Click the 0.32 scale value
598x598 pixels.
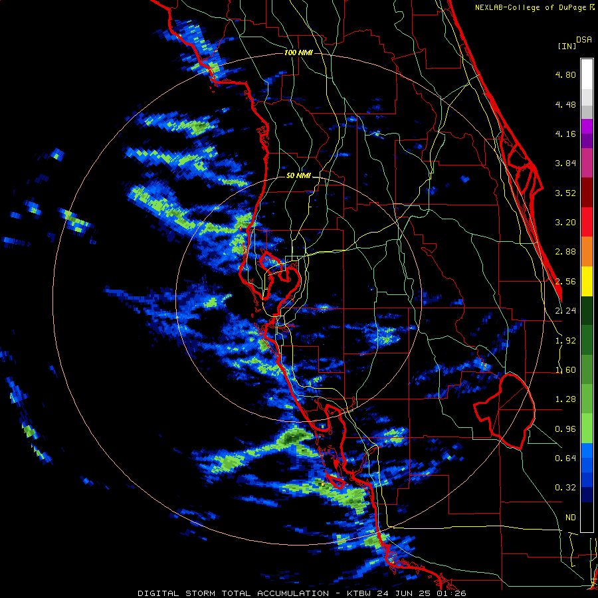[x=565, y=488]
